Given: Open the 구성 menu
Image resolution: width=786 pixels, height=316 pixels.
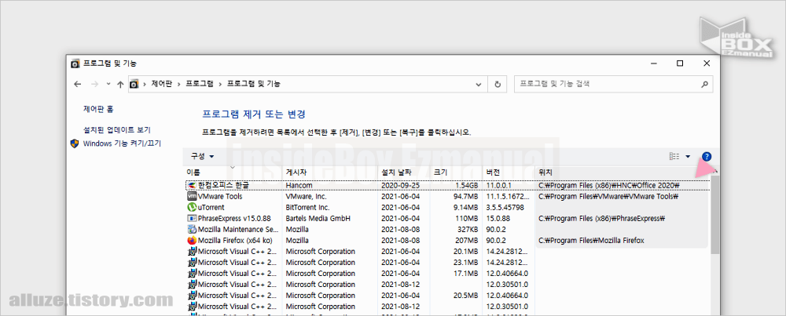Looking at the screenshot, I should (203, 157).
